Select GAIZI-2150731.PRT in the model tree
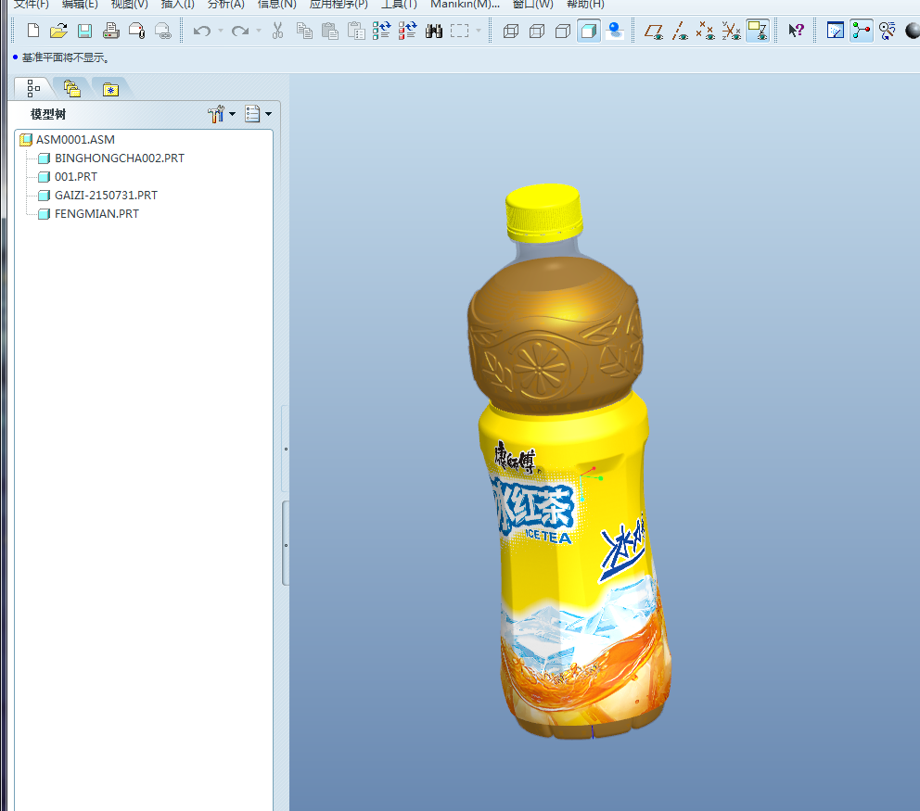920x811 pixels. click(107, 196)
